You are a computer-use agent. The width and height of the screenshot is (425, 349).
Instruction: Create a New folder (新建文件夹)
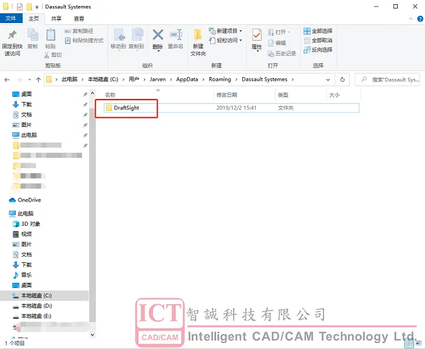pyautogui.click(x=198, y=42)
